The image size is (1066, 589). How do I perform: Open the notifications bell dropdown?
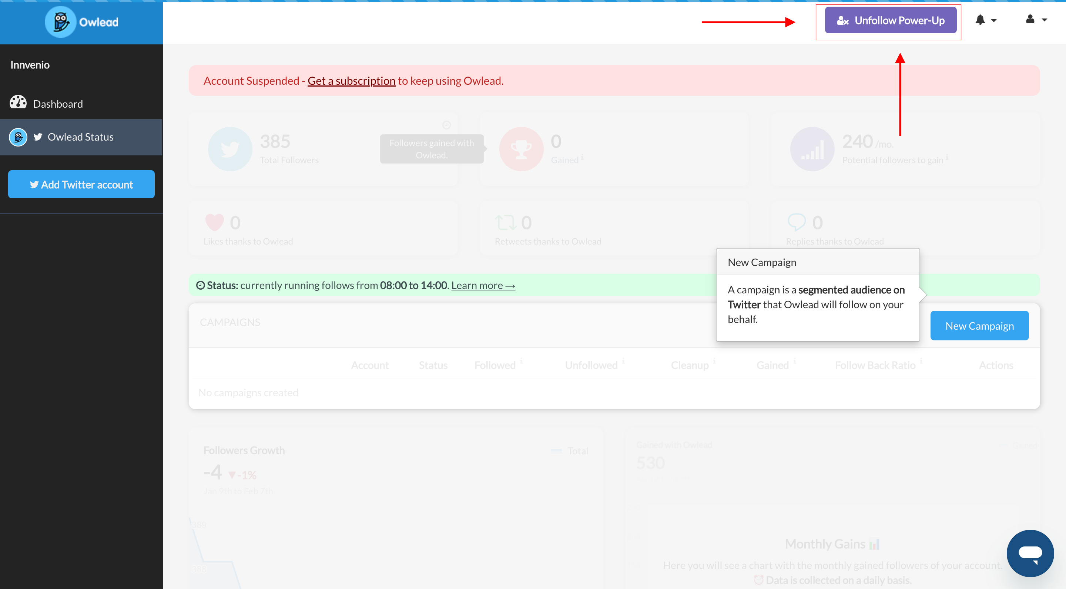point(986,20)
